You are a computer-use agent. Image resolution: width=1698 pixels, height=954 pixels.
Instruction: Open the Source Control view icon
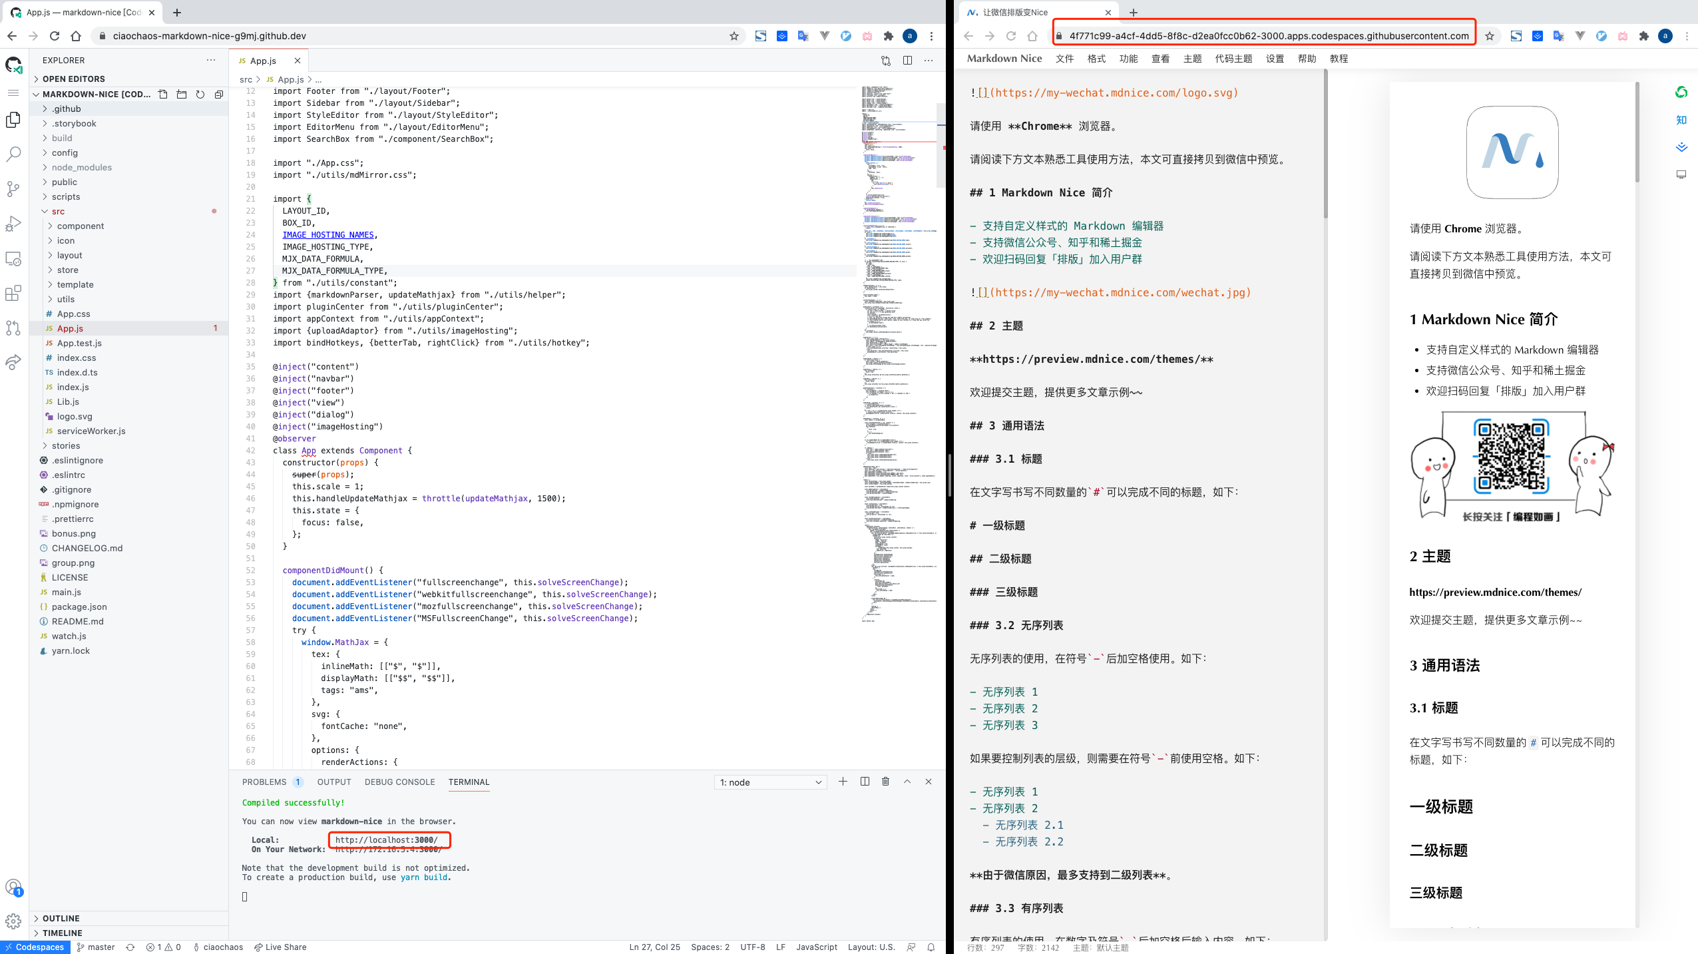click(x=13, y=189)
